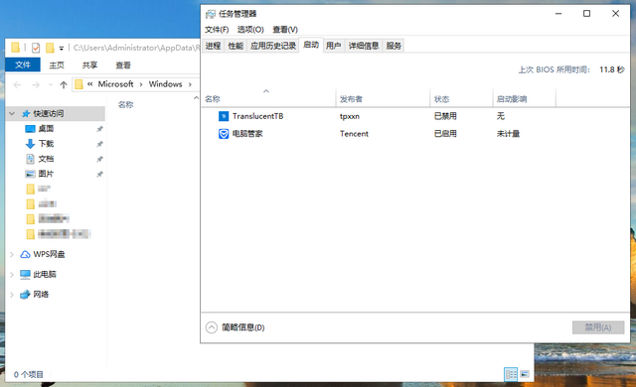Image resolution: width=636 pixels, height=387 pixels.
Task: Open the Explorer 共享 ribbon tab
Action: pos(89,65)
